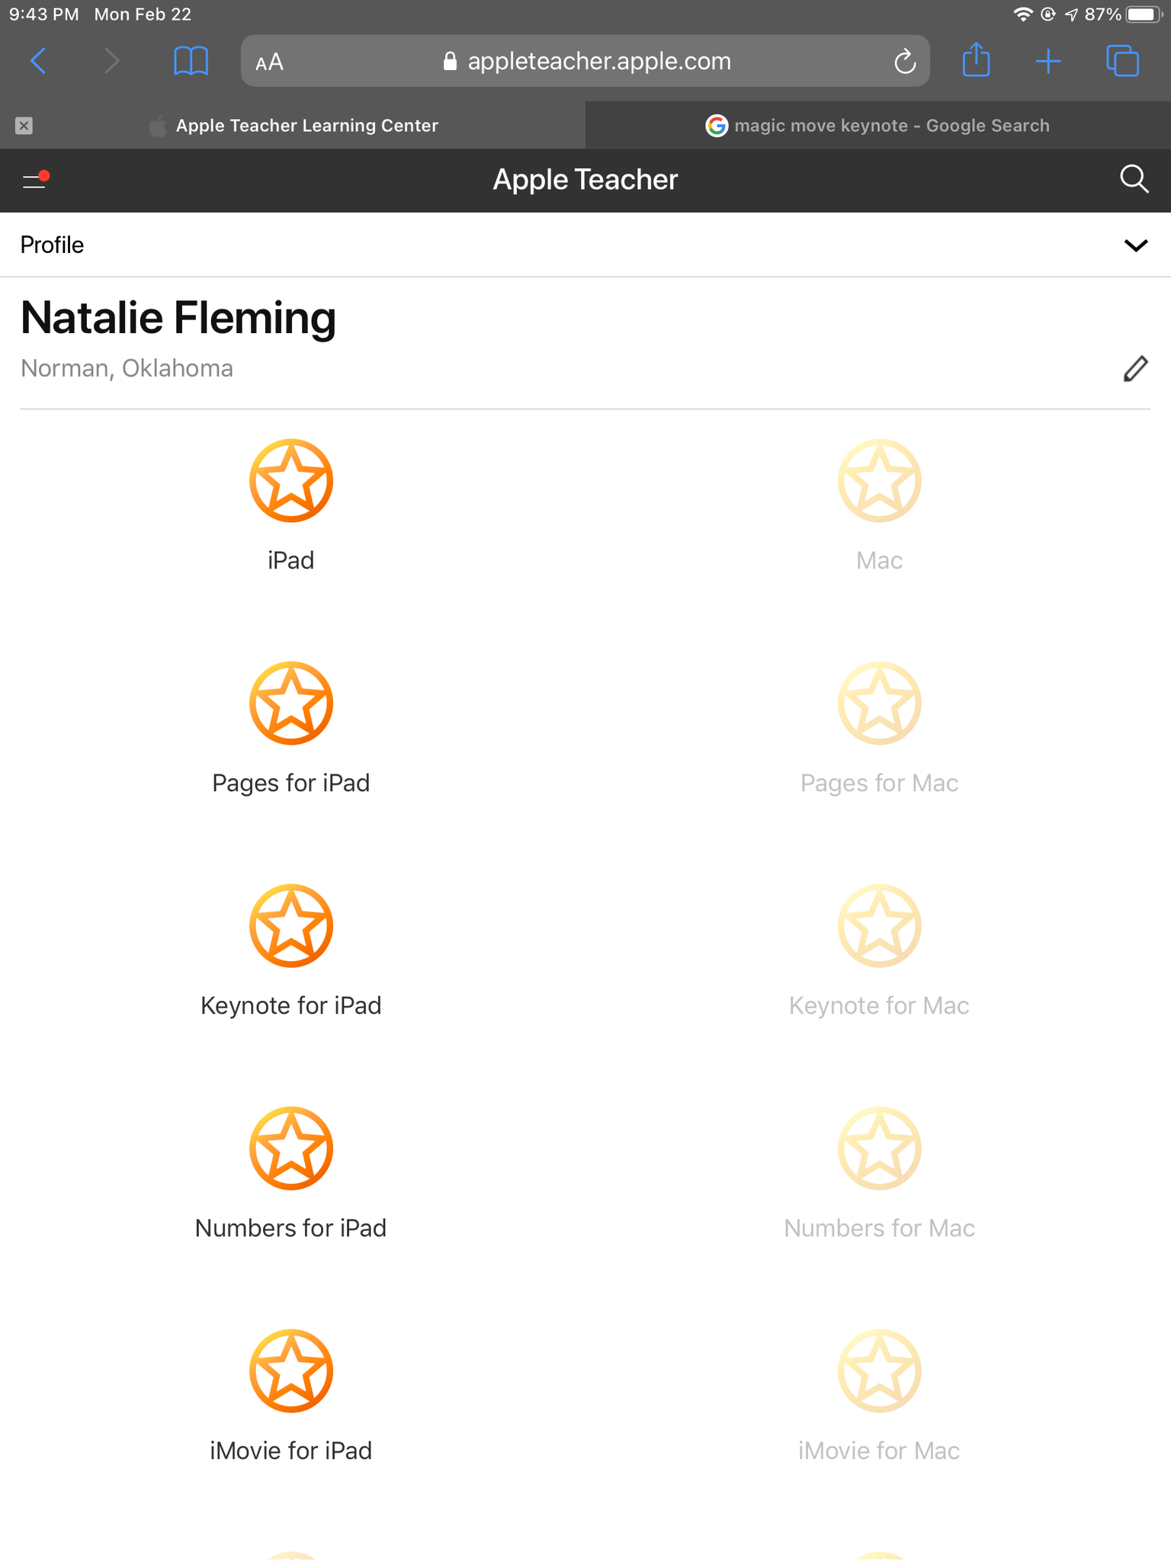Select the iMovie for iPad badge star
This screenshot has width=1171, height=1561.
[291, 1371]
